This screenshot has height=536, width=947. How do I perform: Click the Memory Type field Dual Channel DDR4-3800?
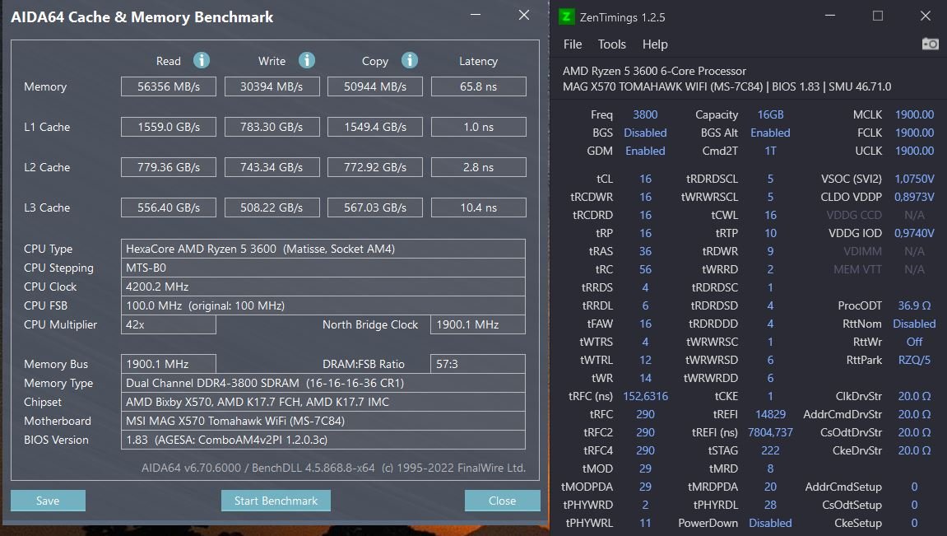[x=323, y=383]
